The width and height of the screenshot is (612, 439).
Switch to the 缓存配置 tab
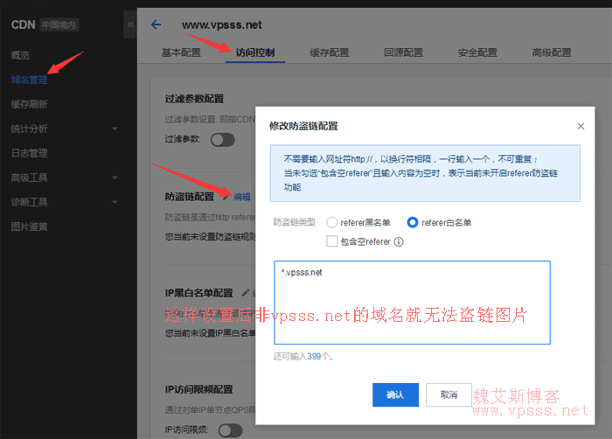(x=329, y=52)
